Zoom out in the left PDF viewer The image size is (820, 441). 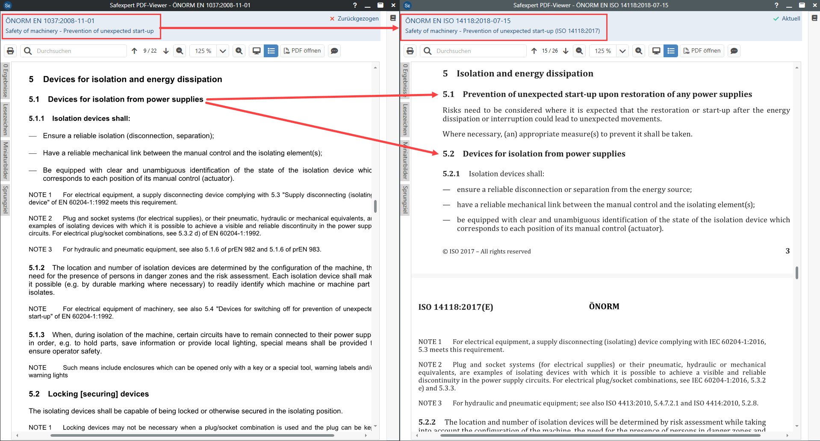click(180, 51)
